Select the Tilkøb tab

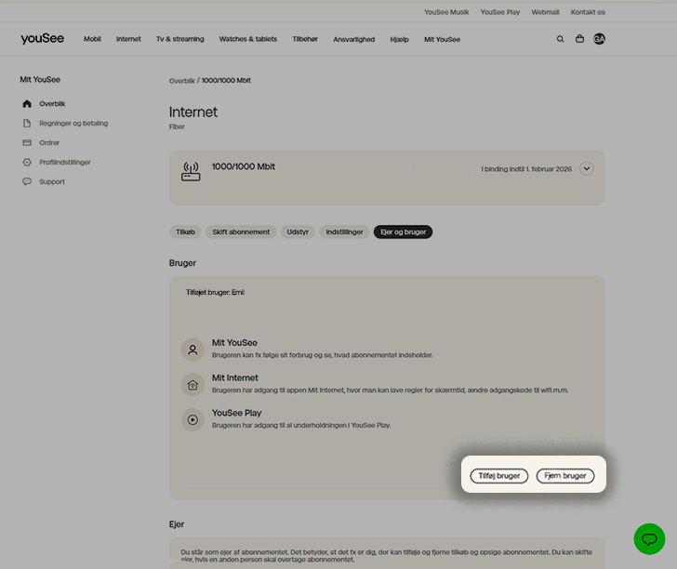[x=186, y=232]
